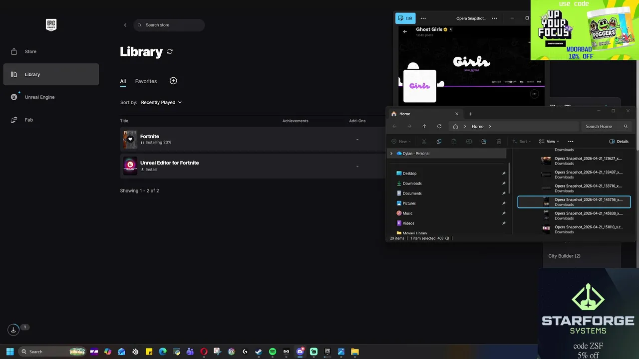The height and width of the screenshot is (359, 639).
Task: Select file Opera Snapshot_2026-04-21_133437
Action: point(574,175)
